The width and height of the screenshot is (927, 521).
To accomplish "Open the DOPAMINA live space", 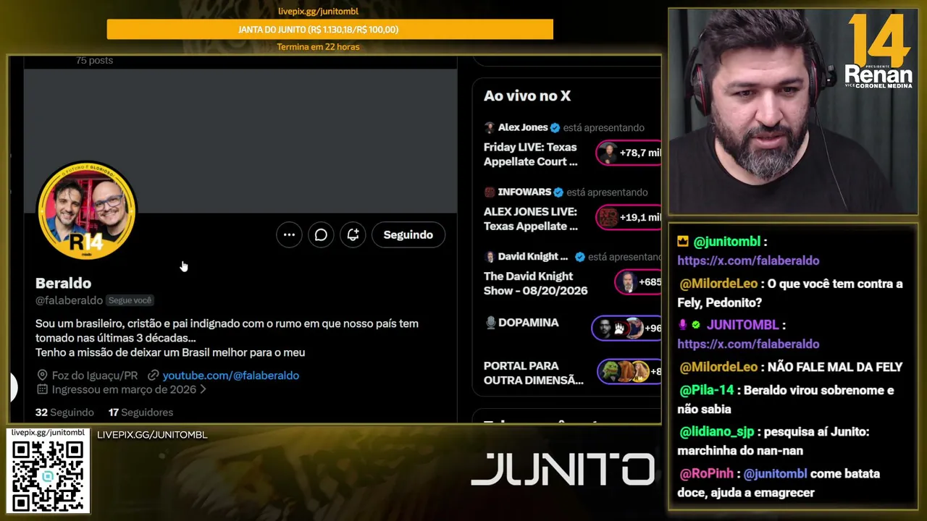I will tap(529, 323).
